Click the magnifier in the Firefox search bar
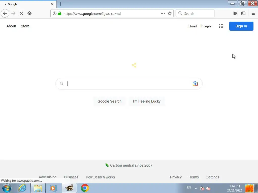Viewport: 258px width, 193px height. pyautogui.click(x=180, y=14)
